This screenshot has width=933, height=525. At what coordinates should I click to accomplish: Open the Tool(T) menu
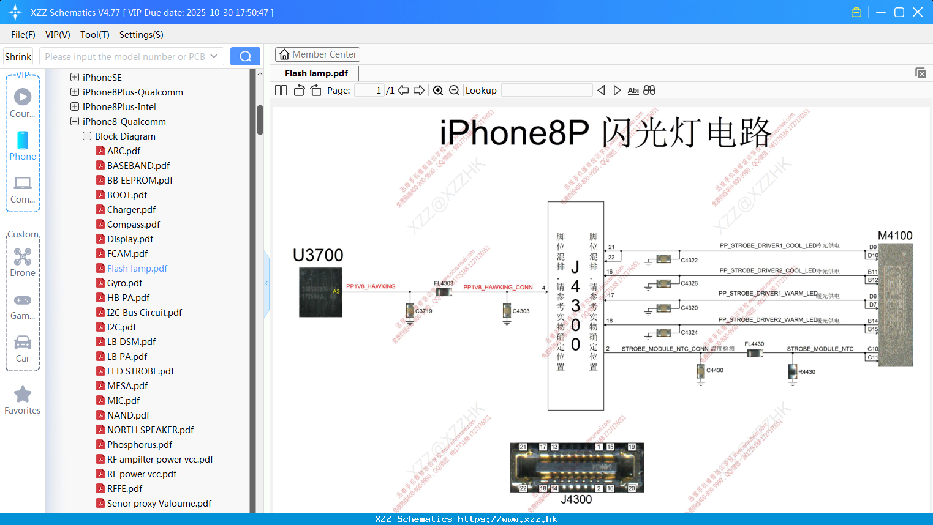[95, 35]
